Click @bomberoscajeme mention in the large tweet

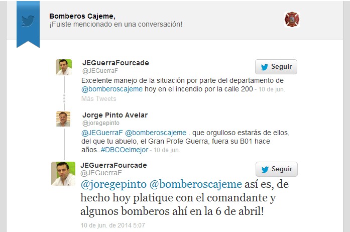pos(195,184)
